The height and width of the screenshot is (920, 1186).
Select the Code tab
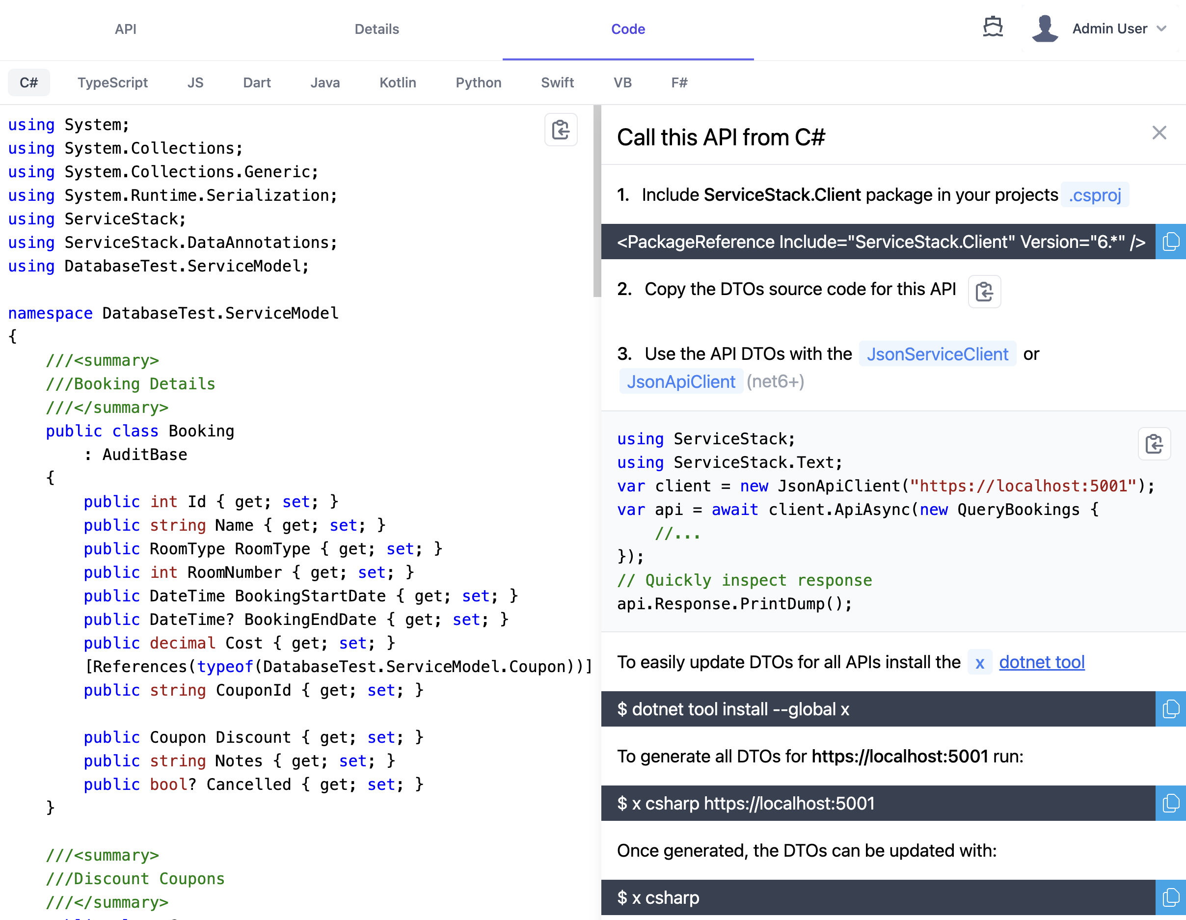point(628,29)
